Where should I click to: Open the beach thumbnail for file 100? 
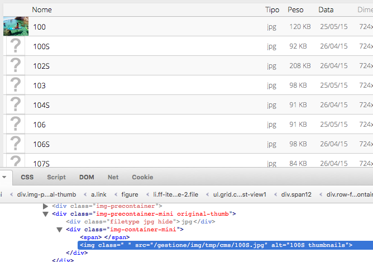click(x=16, y=26)
